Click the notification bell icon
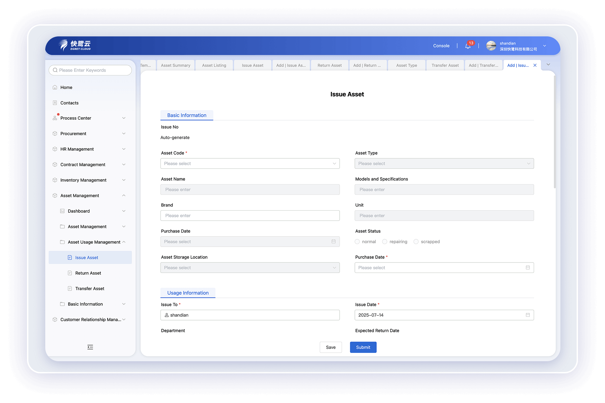This screenshot has width=605, height=403. click(x=468, y=46)
